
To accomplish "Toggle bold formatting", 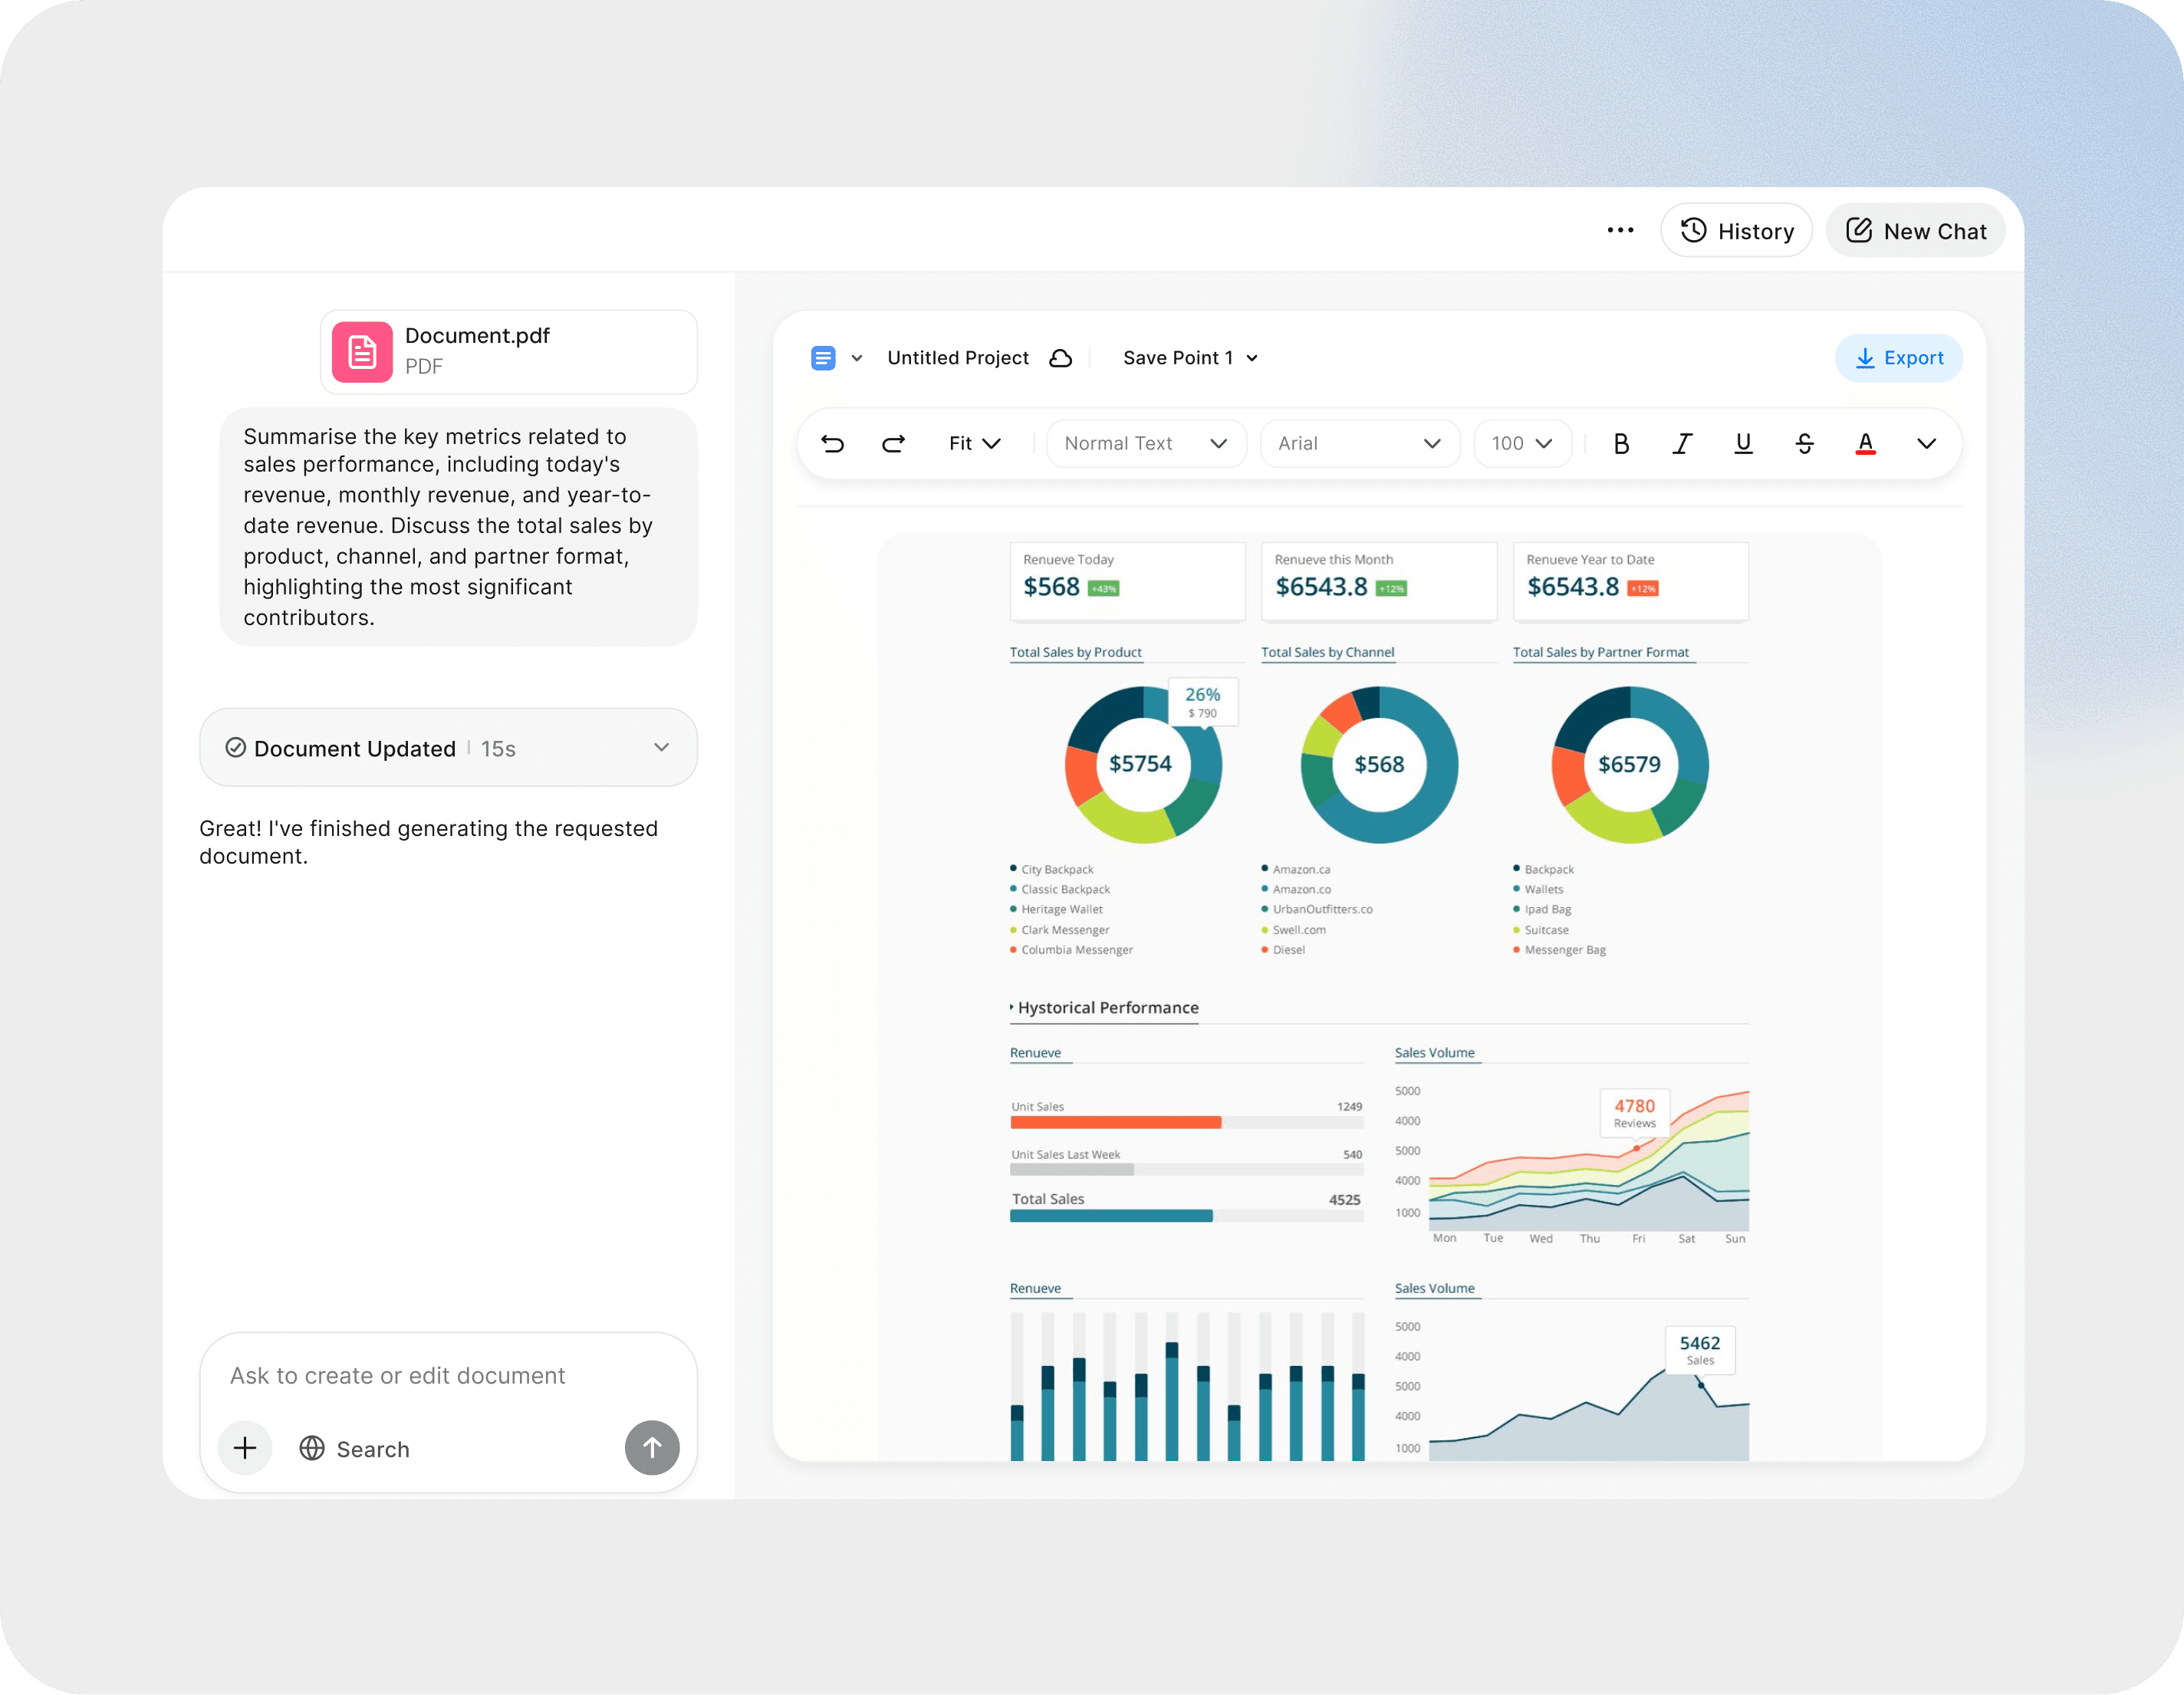I will (1622, 443).
